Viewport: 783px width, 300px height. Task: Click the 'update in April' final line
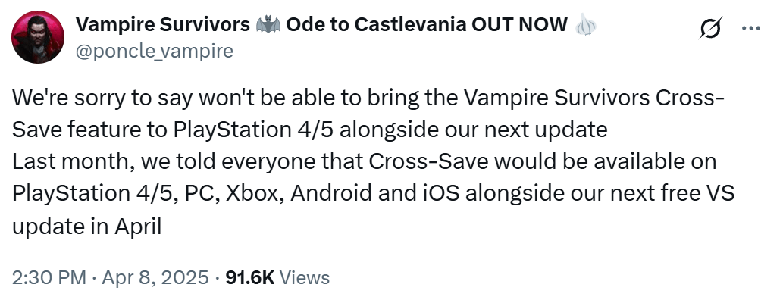point(86,227)
